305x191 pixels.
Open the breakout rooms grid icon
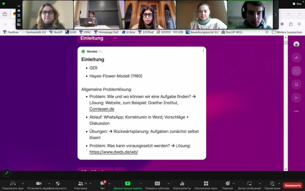tap(206, 184)
